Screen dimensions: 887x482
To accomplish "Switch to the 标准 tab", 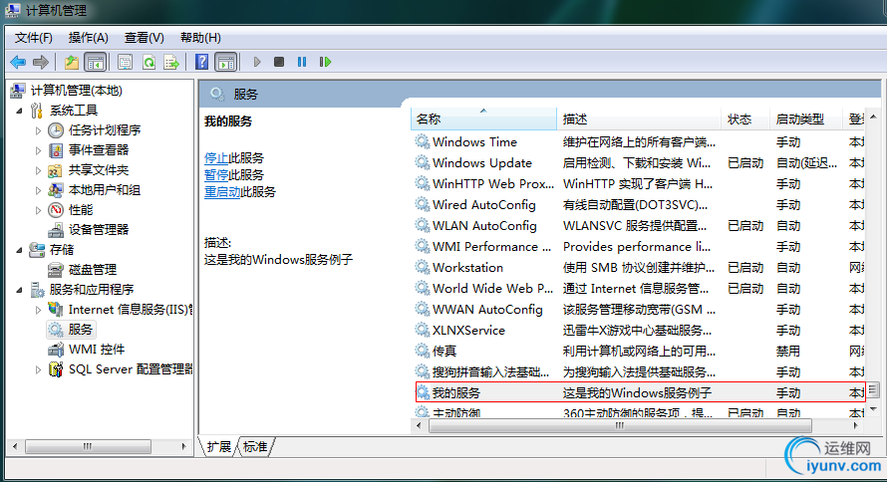I will coord(255,447).
